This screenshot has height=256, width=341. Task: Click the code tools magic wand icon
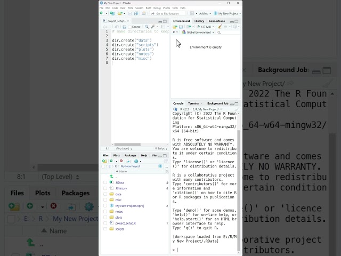coord(153,27)
